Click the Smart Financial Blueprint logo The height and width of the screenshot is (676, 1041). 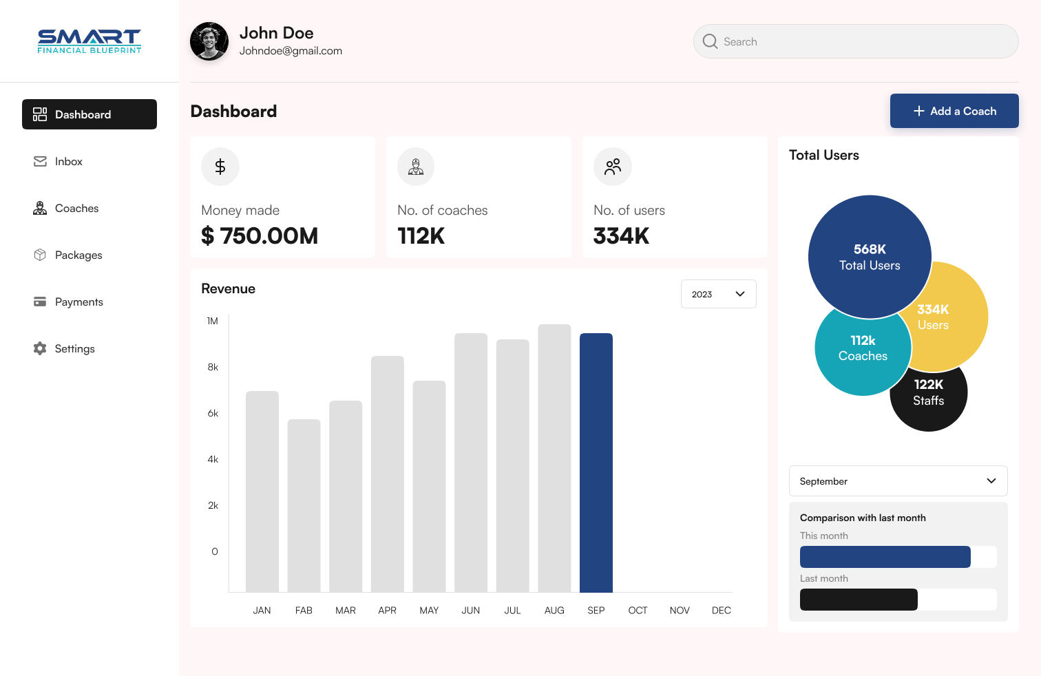(90, 41)
